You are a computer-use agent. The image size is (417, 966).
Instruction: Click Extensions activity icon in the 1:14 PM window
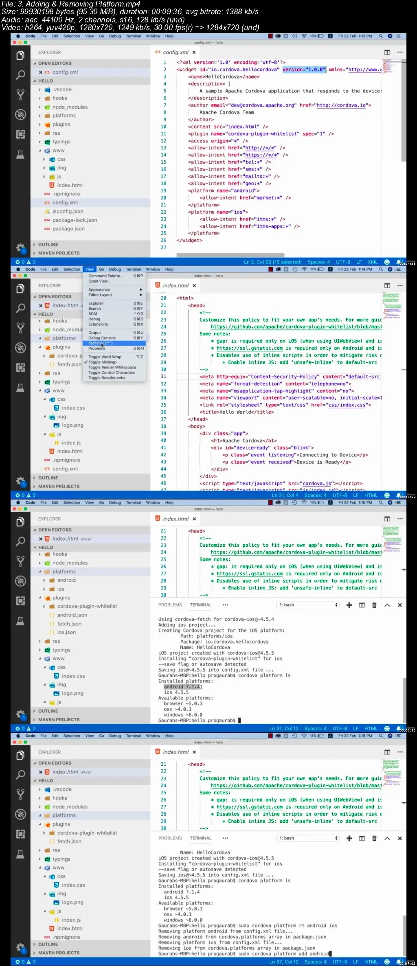point(20,368)
